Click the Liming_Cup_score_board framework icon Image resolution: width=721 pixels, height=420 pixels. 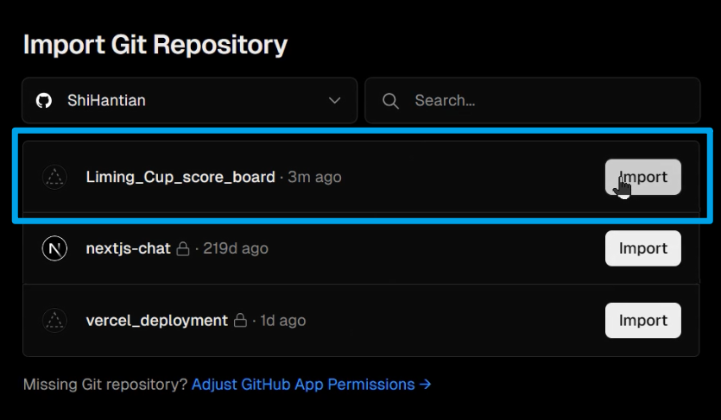(x=54, y=178)
